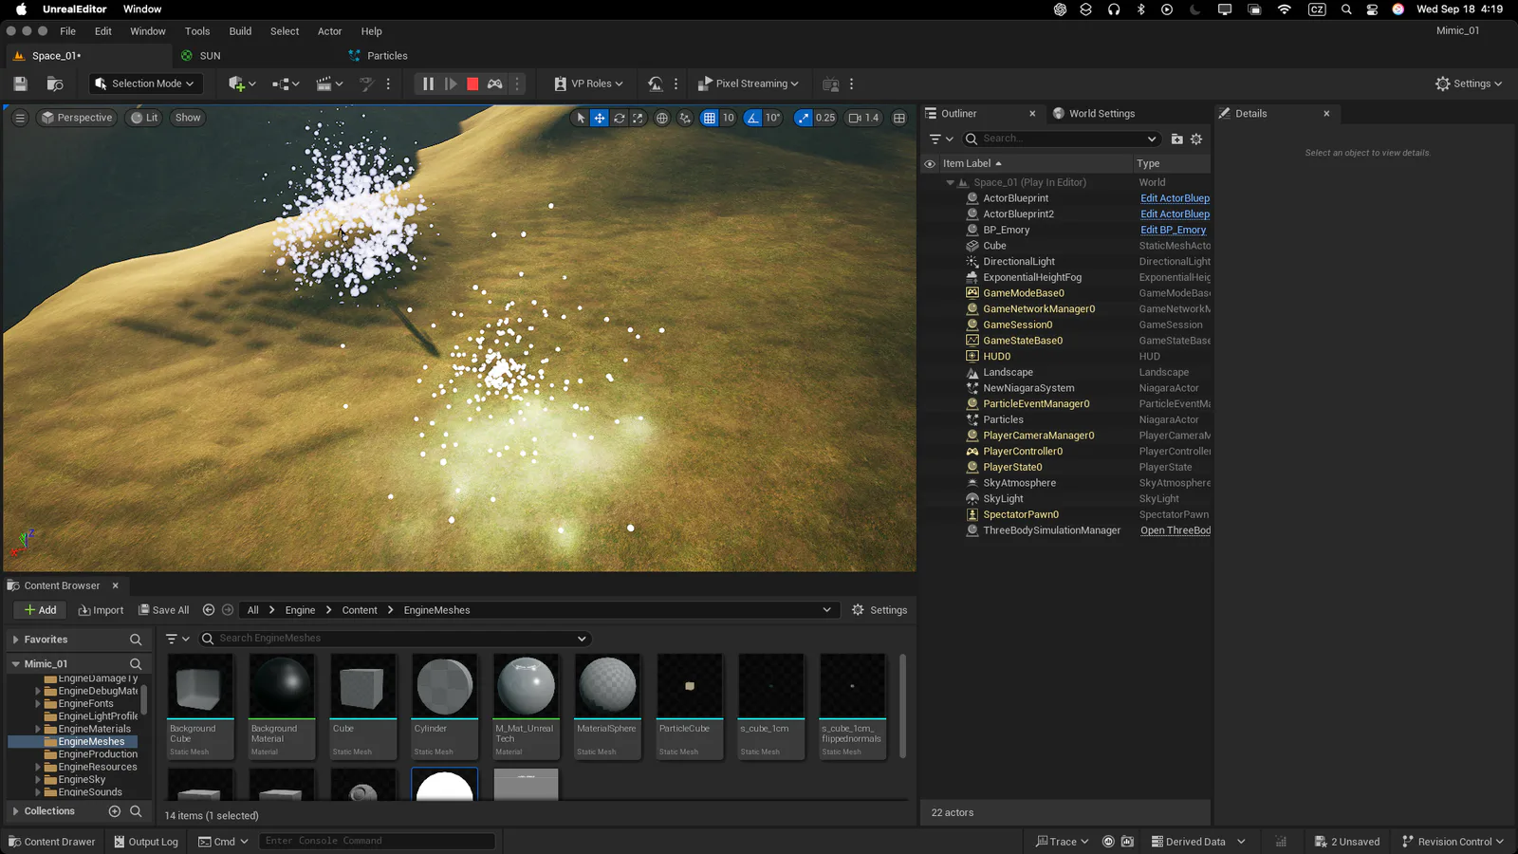This screenshot has height=854, width=1518.
Task: Collapse the Space_01 world tree
Action: tap(951, 182)
